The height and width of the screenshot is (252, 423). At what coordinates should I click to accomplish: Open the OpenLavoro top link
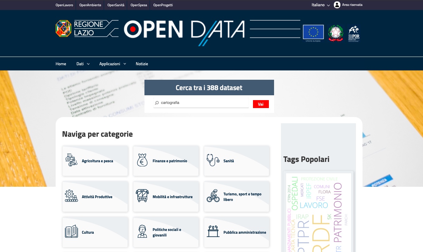(64, 5)
